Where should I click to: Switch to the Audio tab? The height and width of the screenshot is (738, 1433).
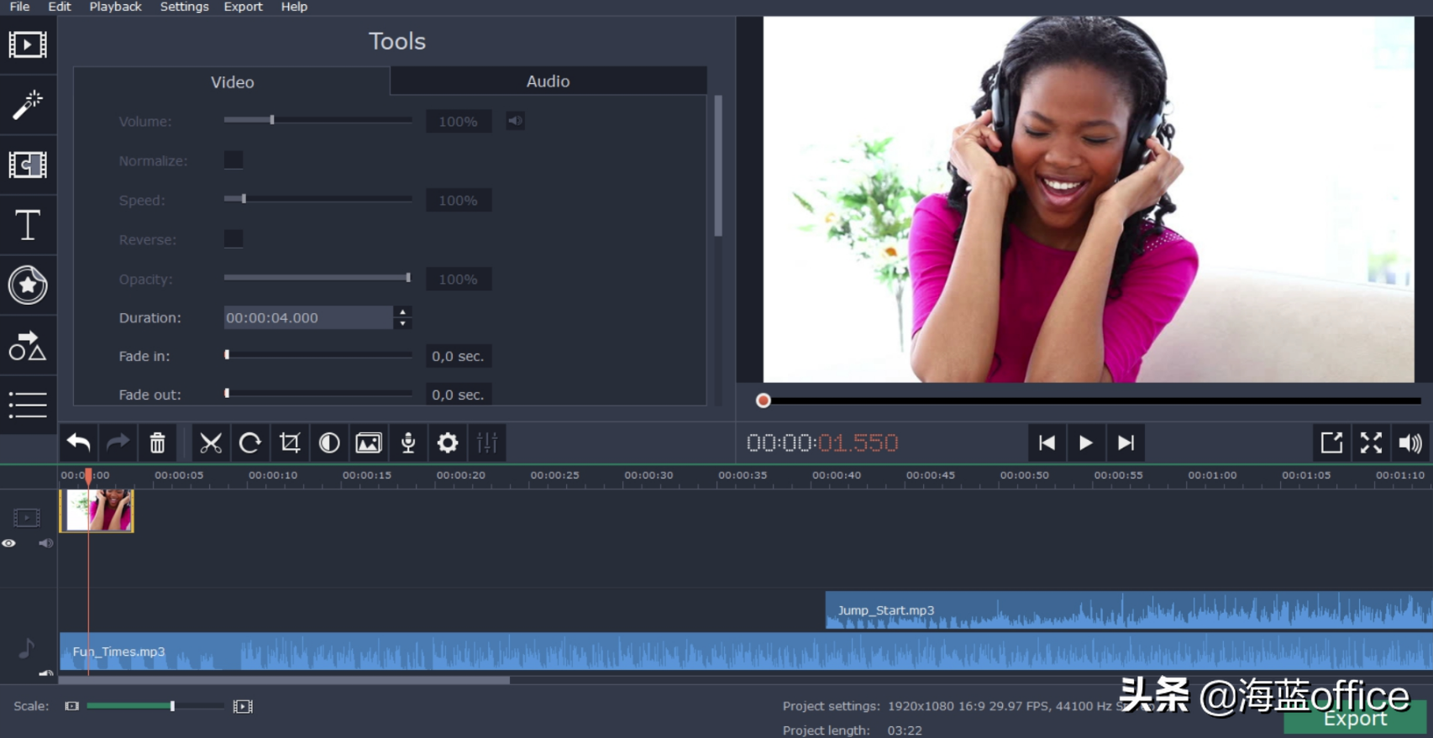pyautogui.click(x=548, y=81)
